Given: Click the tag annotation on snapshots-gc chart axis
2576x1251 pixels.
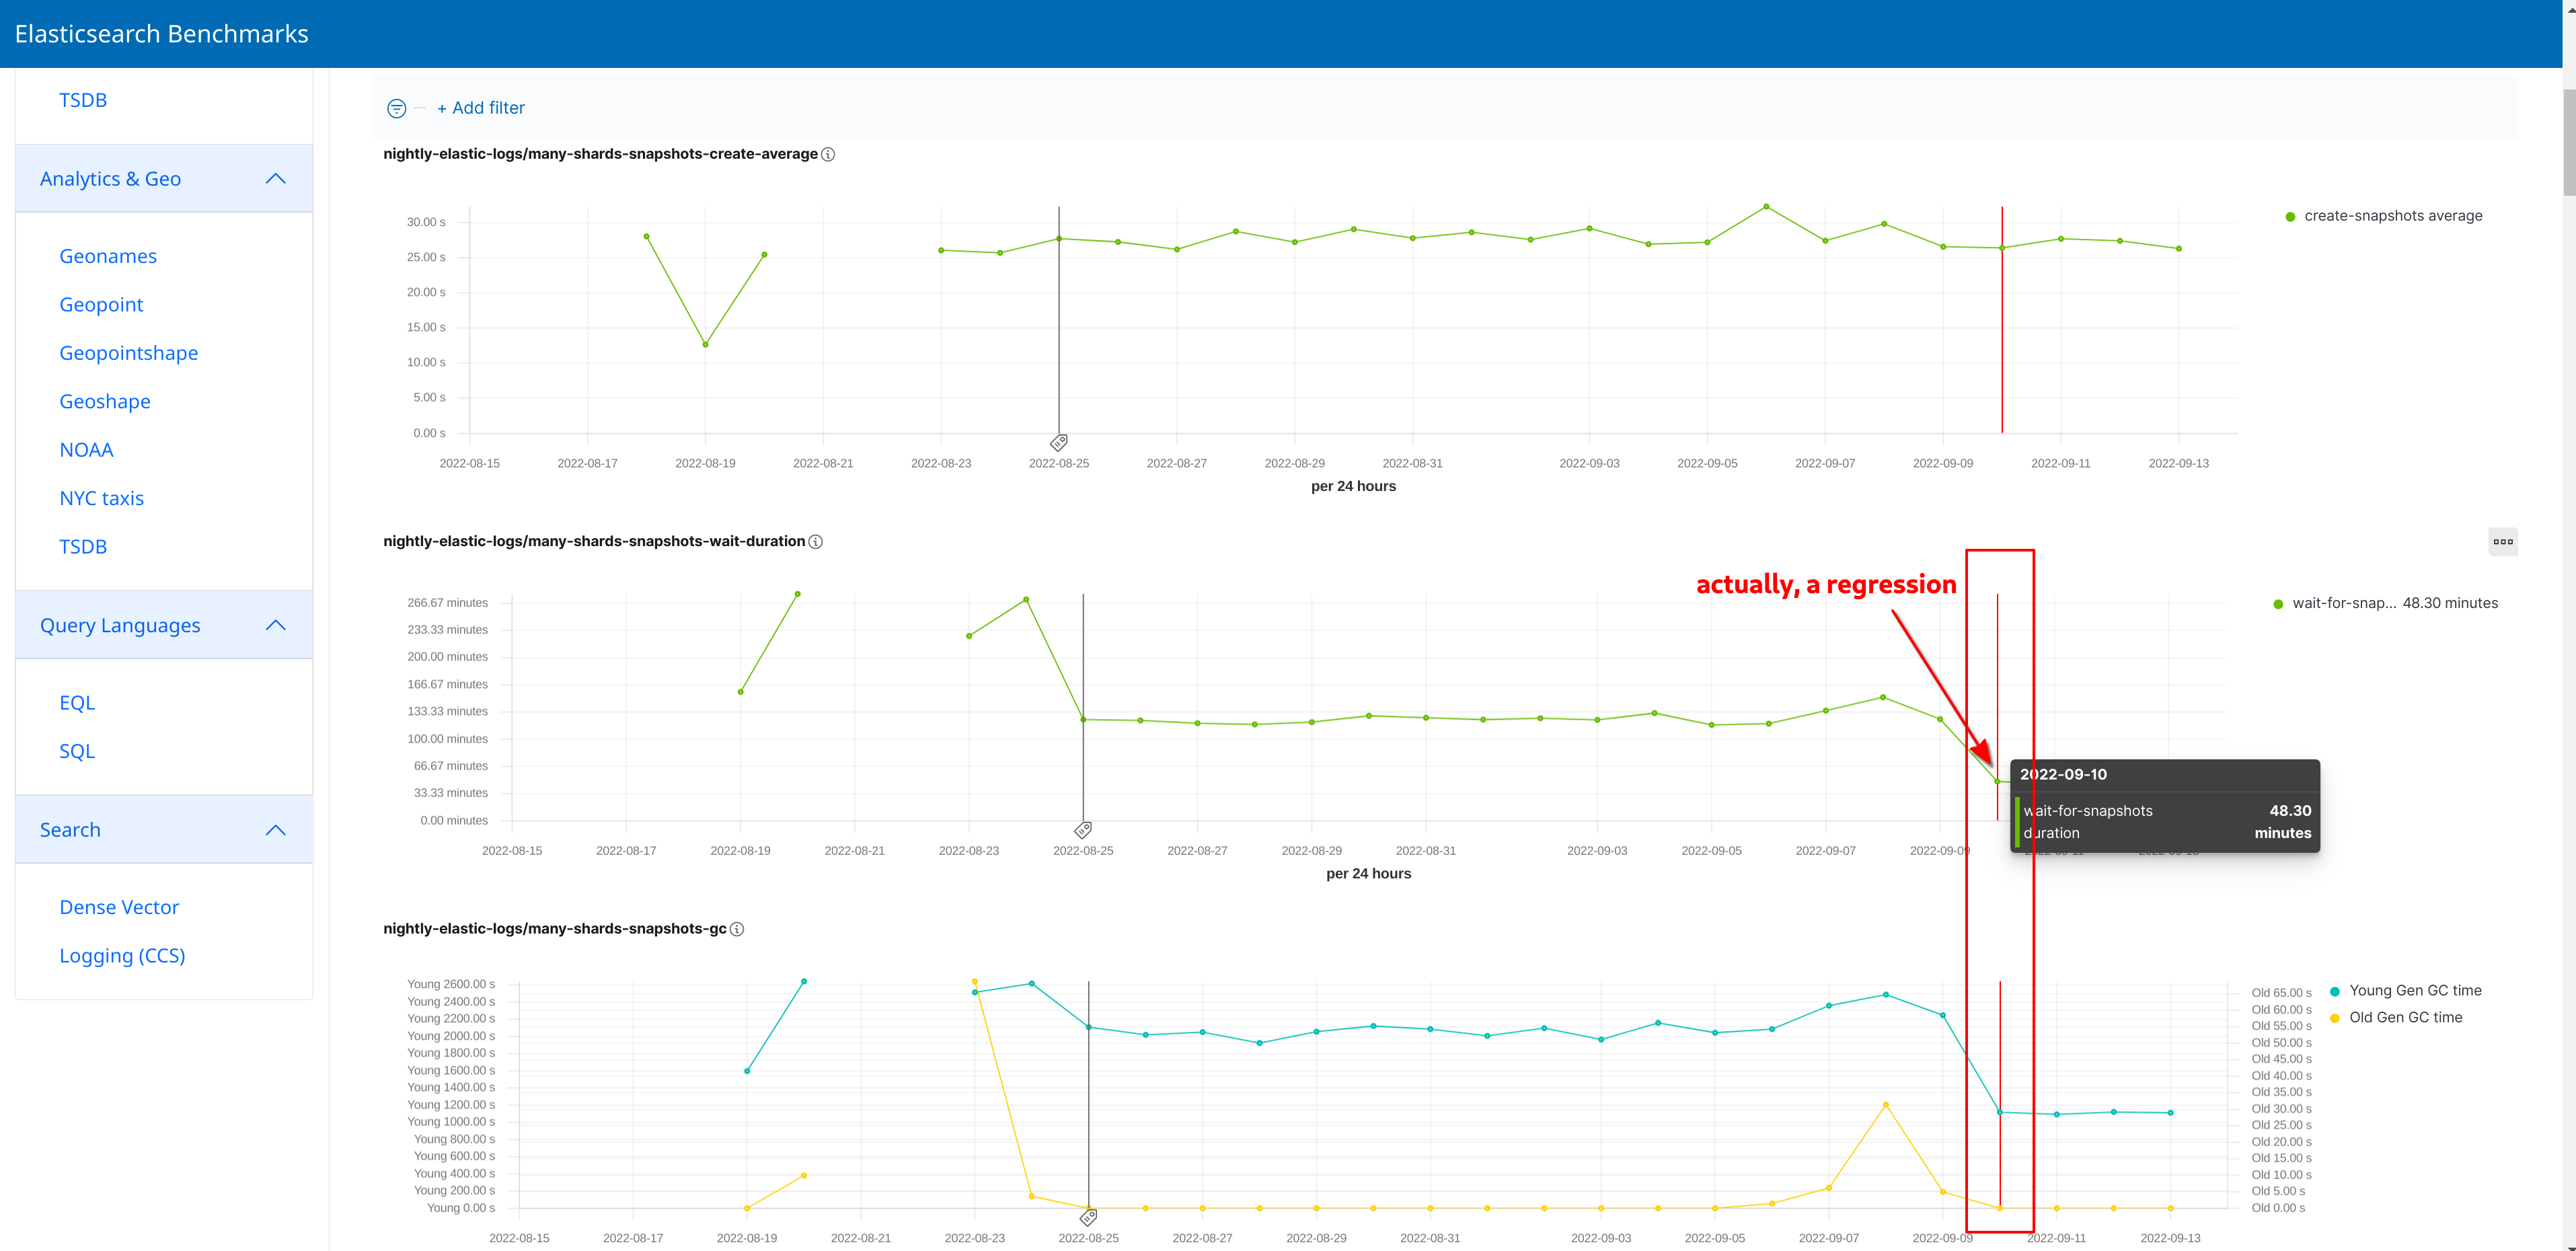Looking at the screenshot, I should coord(1088,1218).
